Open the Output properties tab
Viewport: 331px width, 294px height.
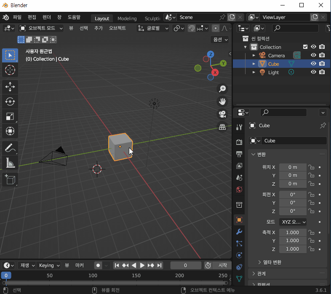239,154
